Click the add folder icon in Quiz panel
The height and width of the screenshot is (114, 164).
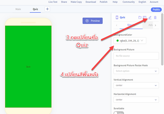point(140,17)
